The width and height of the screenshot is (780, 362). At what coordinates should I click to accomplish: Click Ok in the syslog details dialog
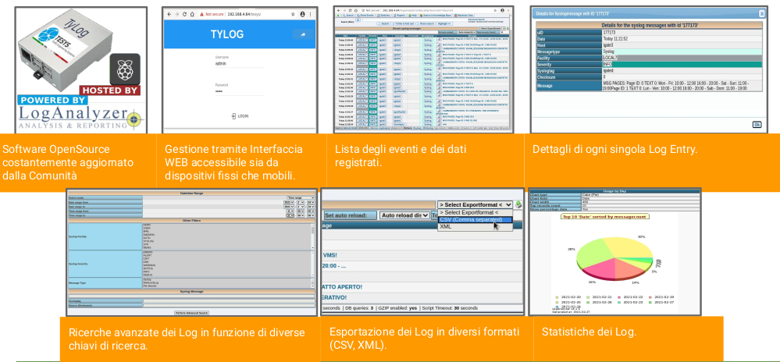[757, 124]
